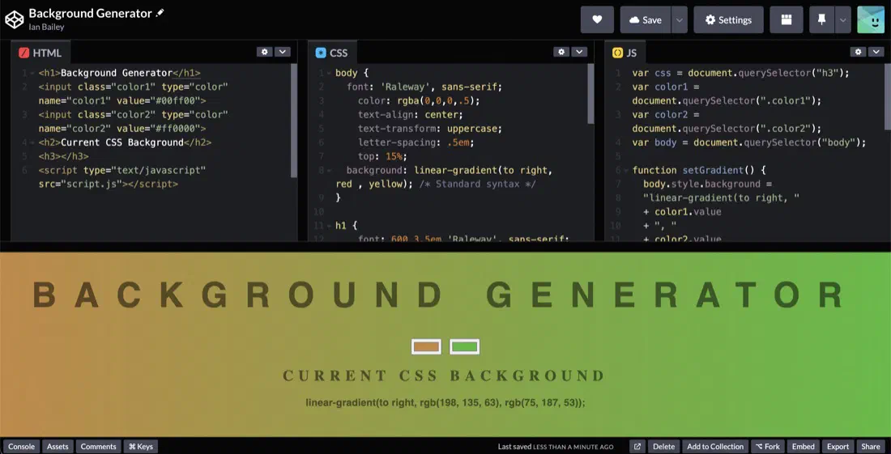Pin this pen with pushpin icon
This screenshot has width=891, height=454.
tap(821, 20)
